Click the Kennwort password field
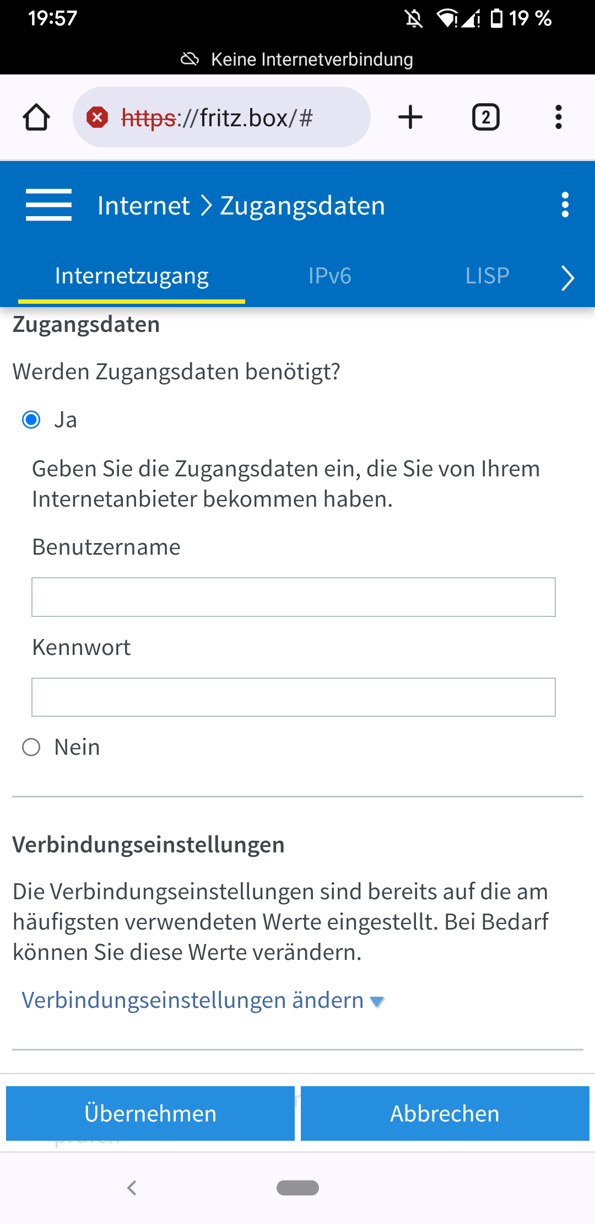 click(294, 696)
